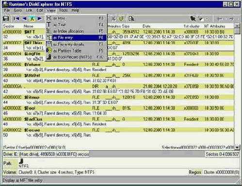242x186 pixels.
Task: Click the document search toolbar icon
Action: click(131, 19)
